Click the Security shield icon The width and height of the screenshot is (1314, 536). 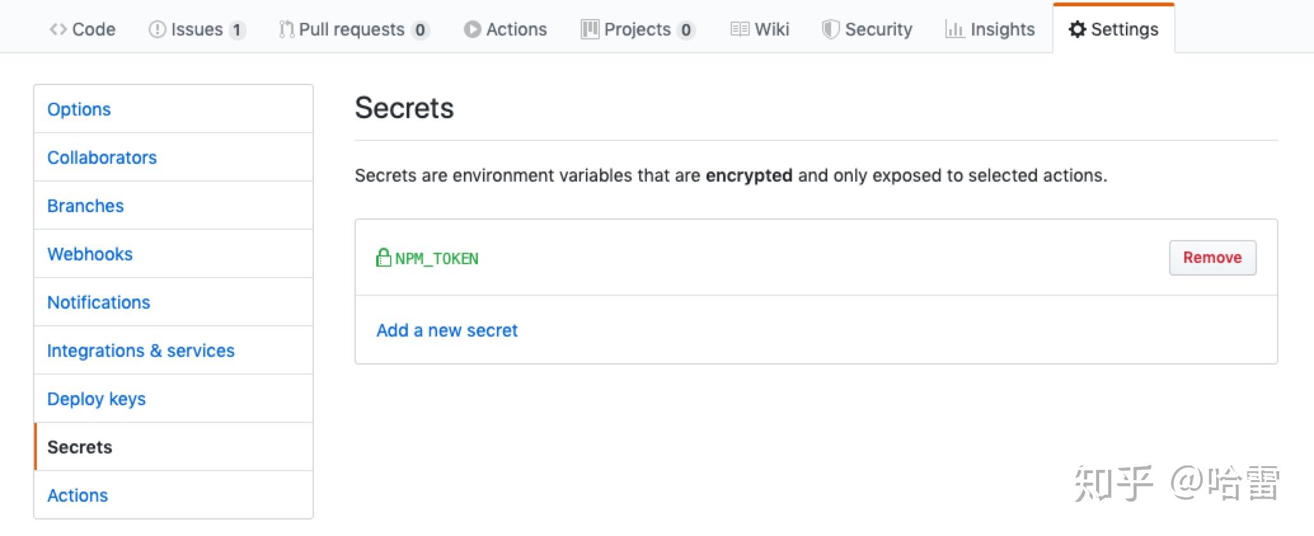pos(830,29)
